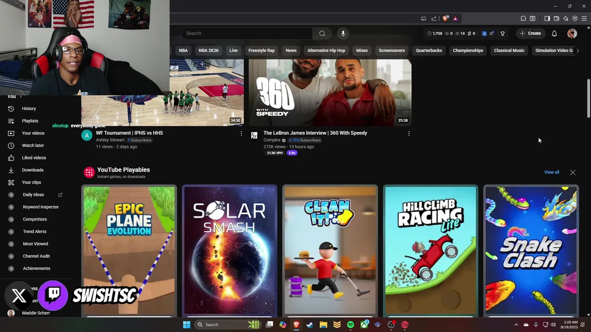Open the History icon in the sidebar
This screenshot has width=591, height=332.
pos(11,108)
